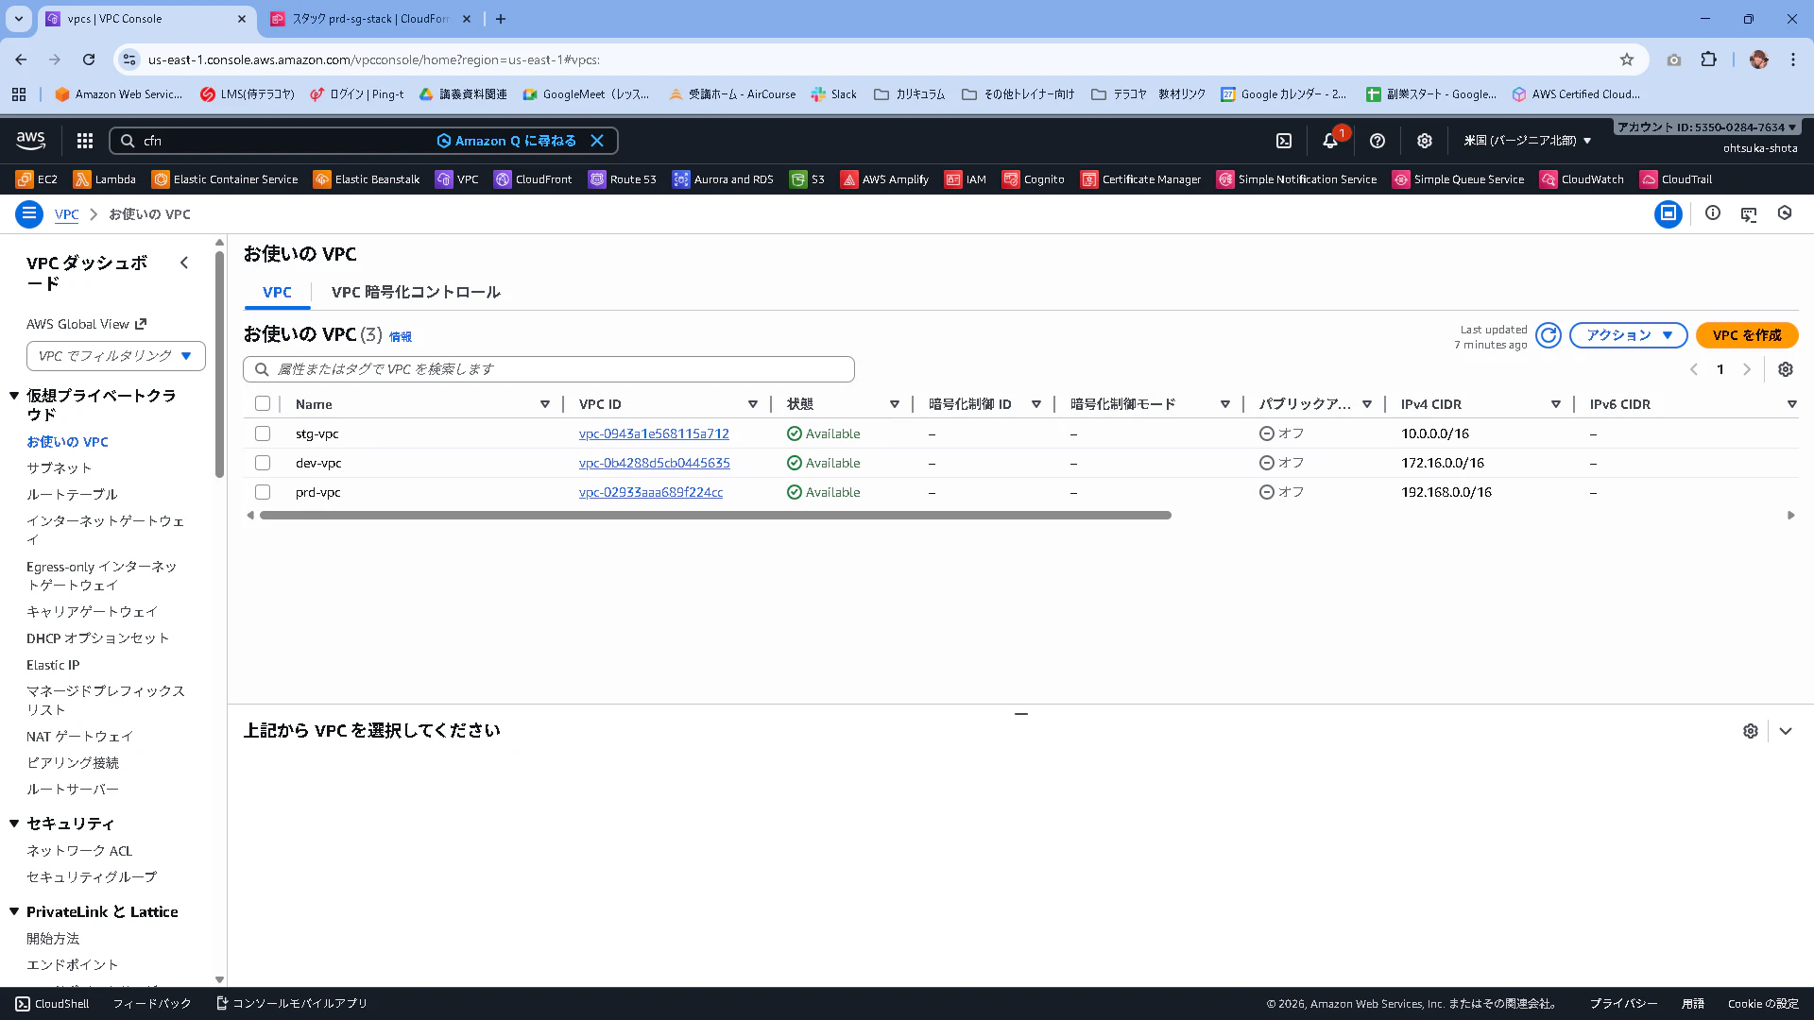Click the sidebar vertical scrollbar
The width and height of the screenshot is (1814, 1020).
point(219,364)
